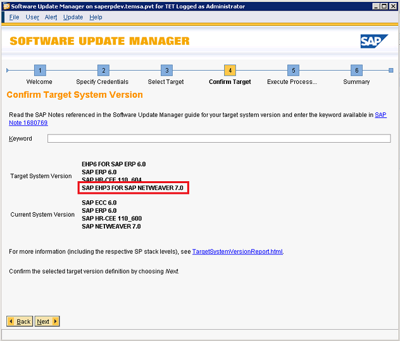400x341 pixels.
Task: Click the application icon in title bar
Action: pos(6,6)
